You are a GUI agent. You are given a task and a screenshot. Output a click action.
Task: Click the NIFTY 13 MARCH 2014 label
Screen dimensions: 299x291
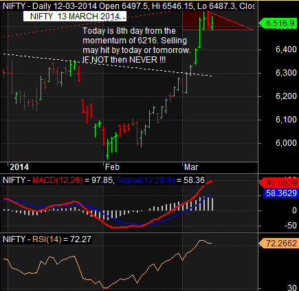click(75, 17)
